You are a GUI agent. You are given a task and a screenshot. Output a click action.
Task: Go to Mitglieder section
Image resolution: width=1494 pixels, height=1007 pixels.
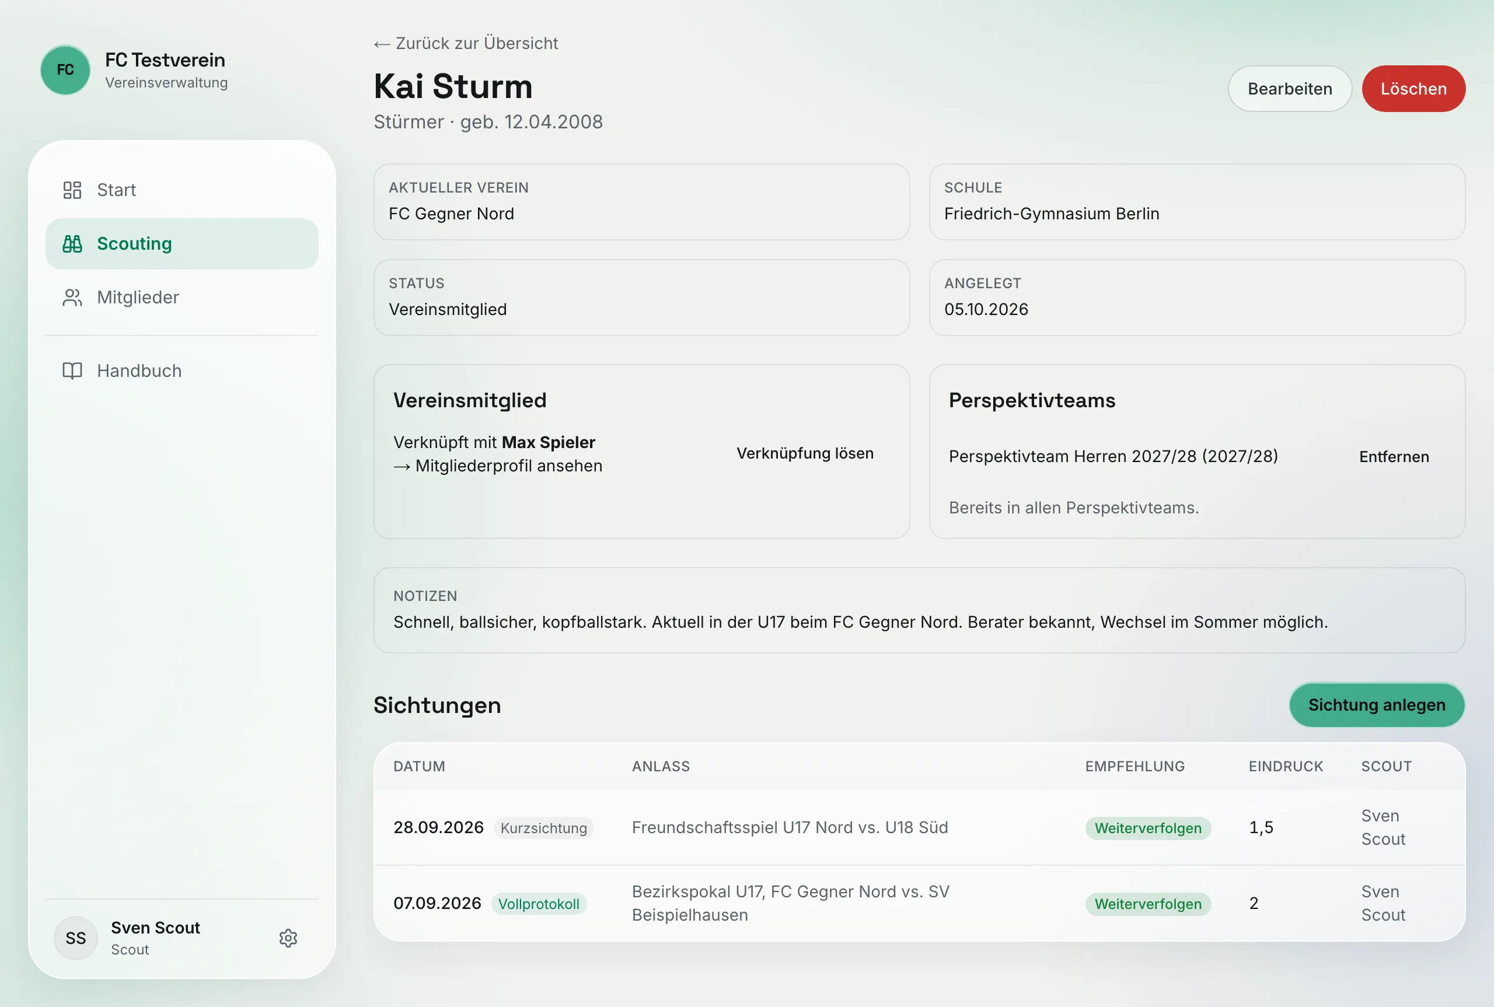click(x=181, y=298)
